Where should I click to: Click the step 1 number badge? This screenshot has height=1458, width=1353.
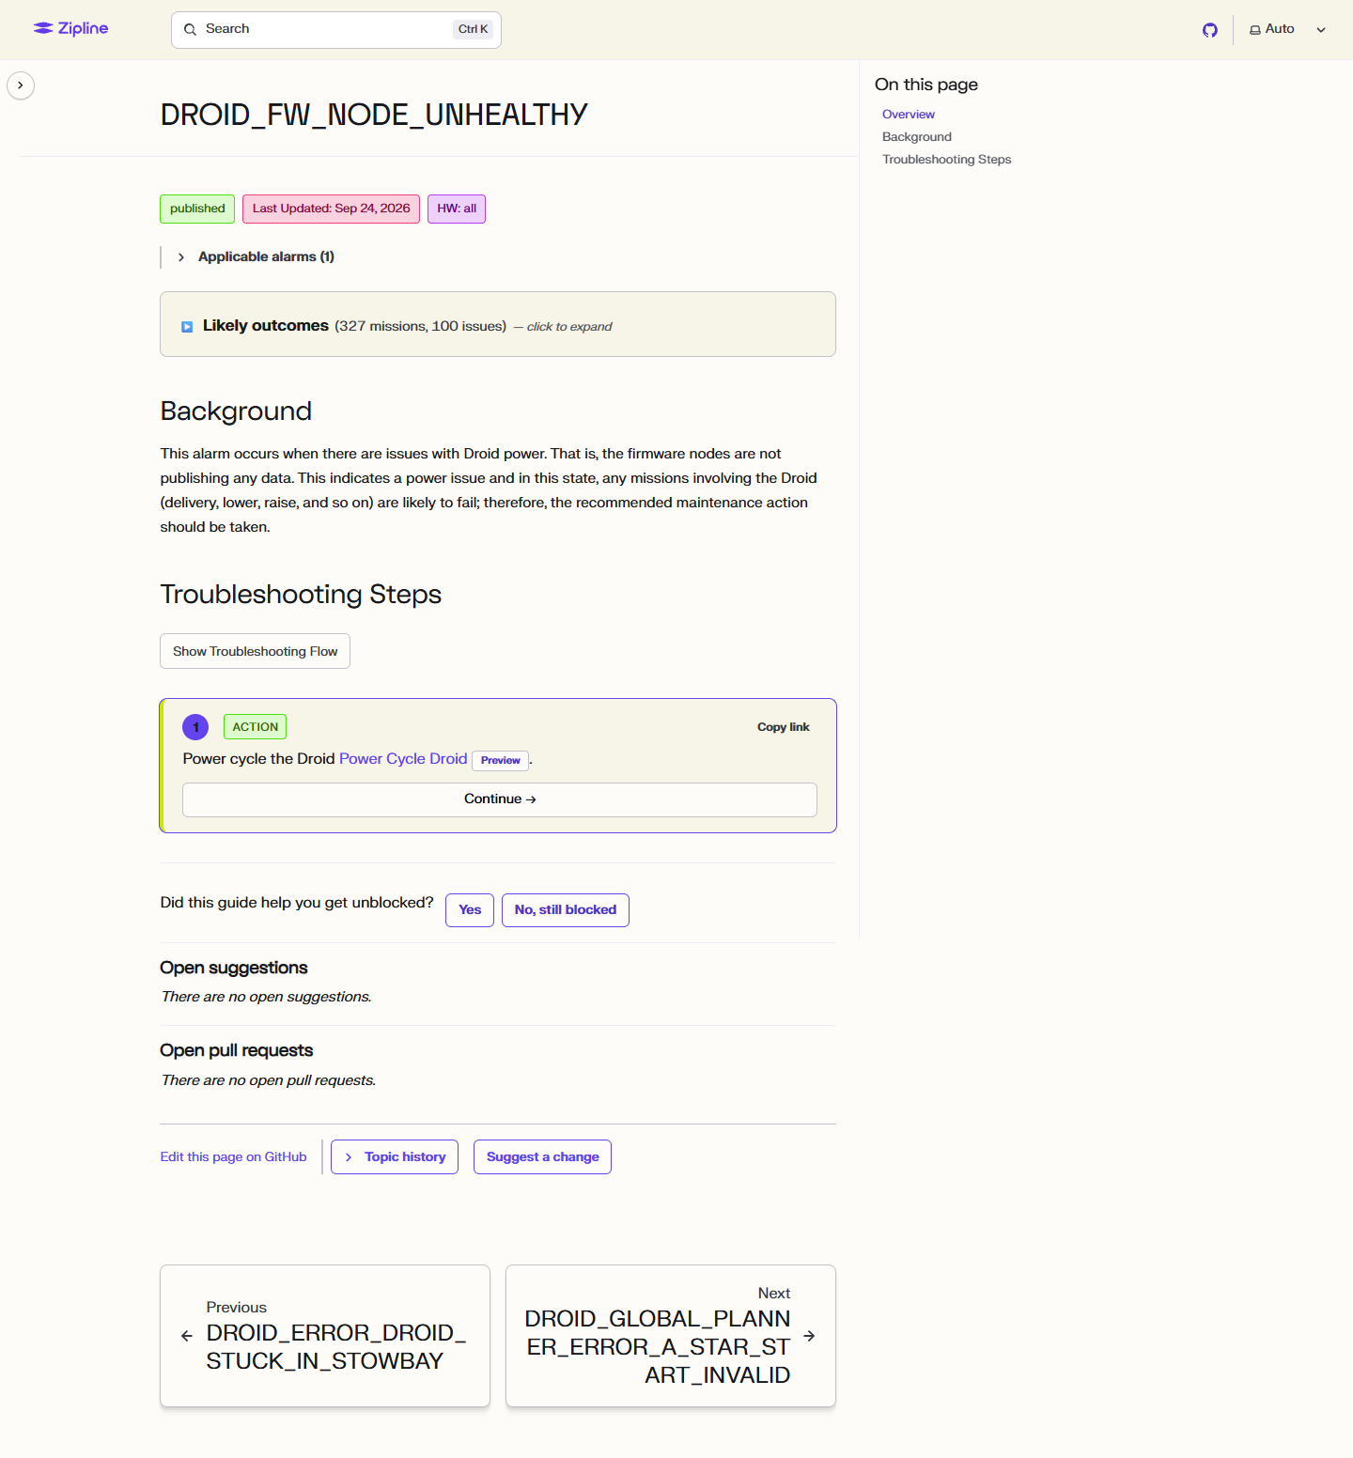coord(195,727)
